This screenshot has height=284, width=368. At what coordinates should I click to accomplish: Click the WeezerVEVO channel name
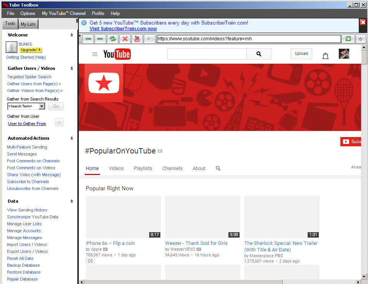pos(183,249)
